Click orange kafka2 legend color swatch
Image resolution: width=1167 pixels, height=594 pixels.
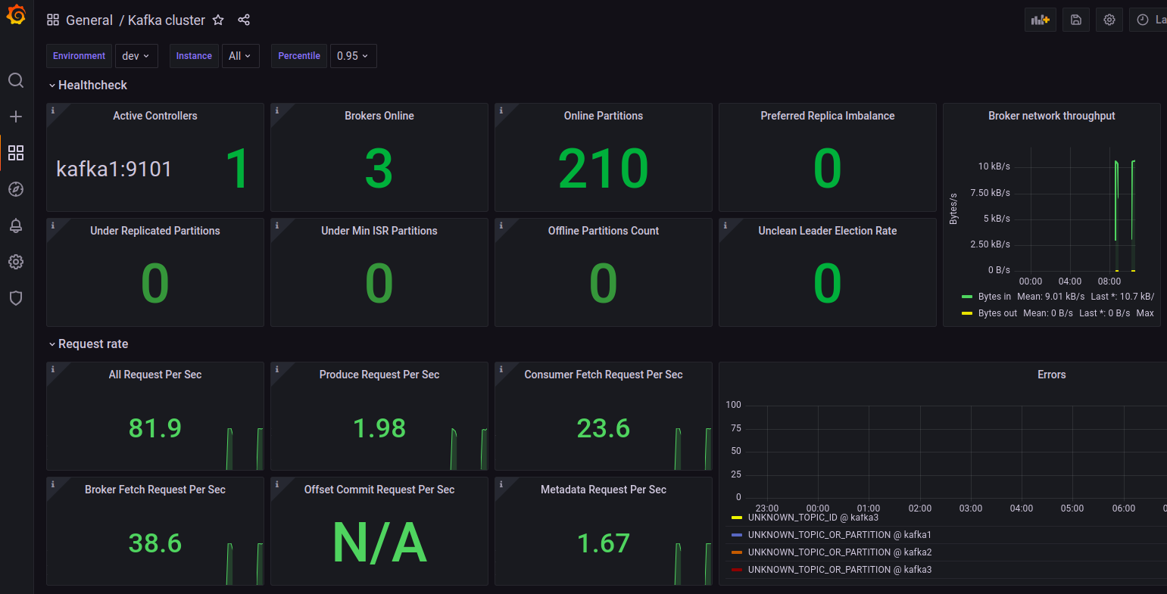coord(737,552)
